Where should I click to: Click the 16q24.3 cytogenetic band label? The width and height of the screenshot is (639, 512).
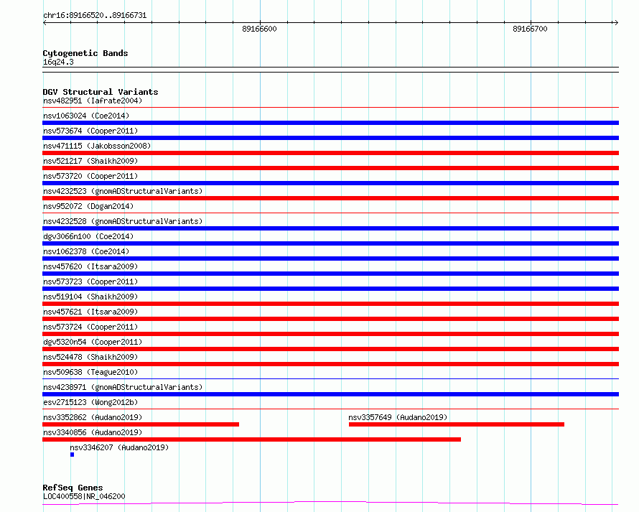click(x=58, y=62)
